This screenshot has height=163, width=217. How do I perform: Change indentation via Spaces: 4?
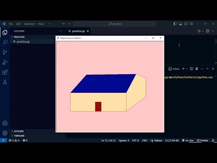tap(124, 140)
